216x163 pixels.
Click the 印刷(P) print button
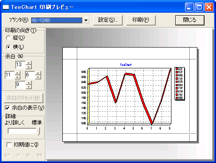(x=141, y=20)
